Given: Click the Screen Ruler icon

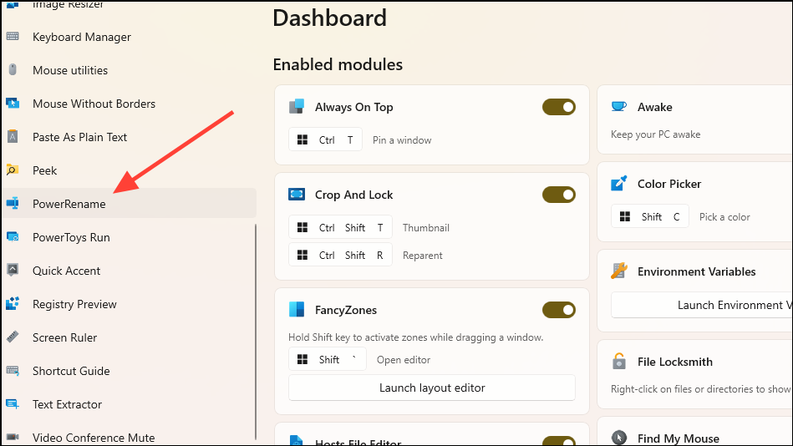Looking at the screenshot, I should click(13, 337).
